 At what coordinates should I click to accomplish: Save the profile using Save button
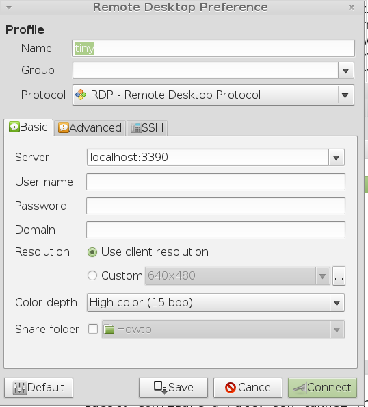pyautogui.click(x=173, y=388)
